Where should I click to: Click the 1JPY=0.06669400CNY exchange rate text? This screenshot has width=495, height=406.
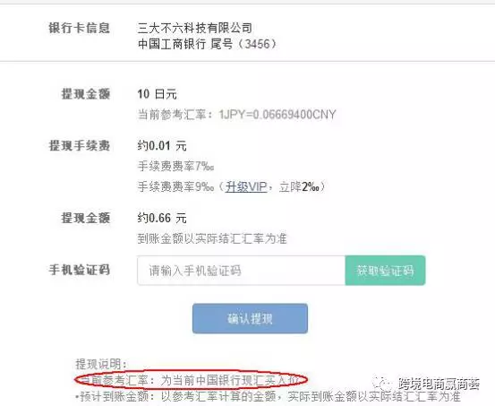coord(277,114)
